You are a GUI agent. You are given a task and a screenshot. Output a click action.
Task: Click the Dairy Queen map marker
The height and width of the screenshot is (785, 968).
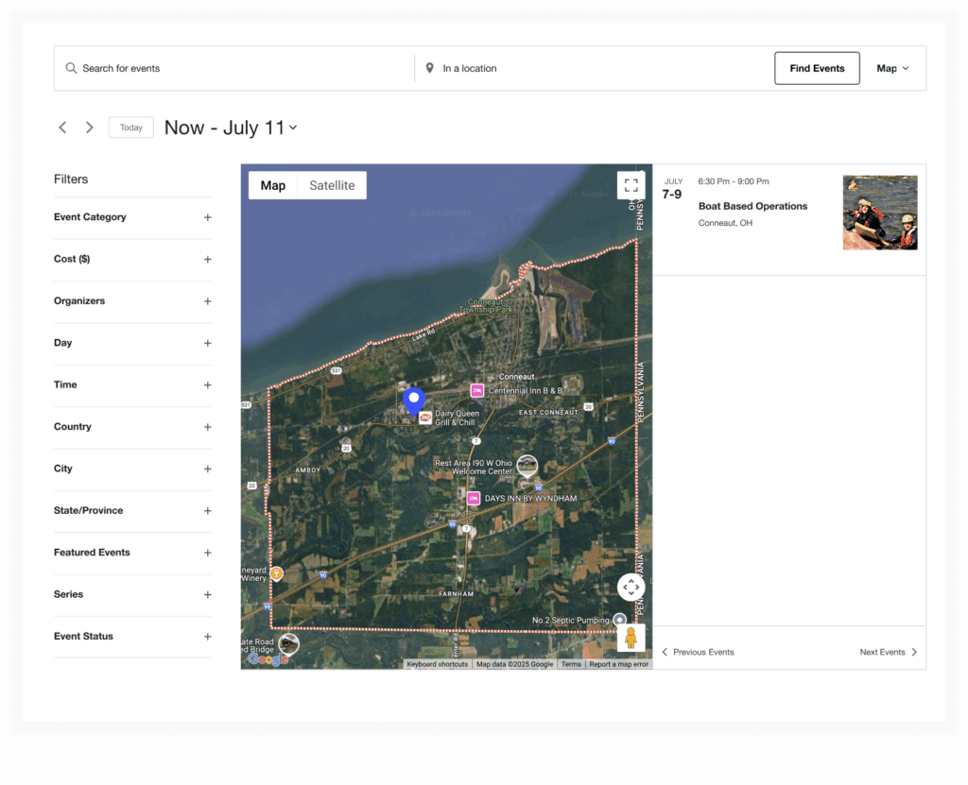coord(425,418)
